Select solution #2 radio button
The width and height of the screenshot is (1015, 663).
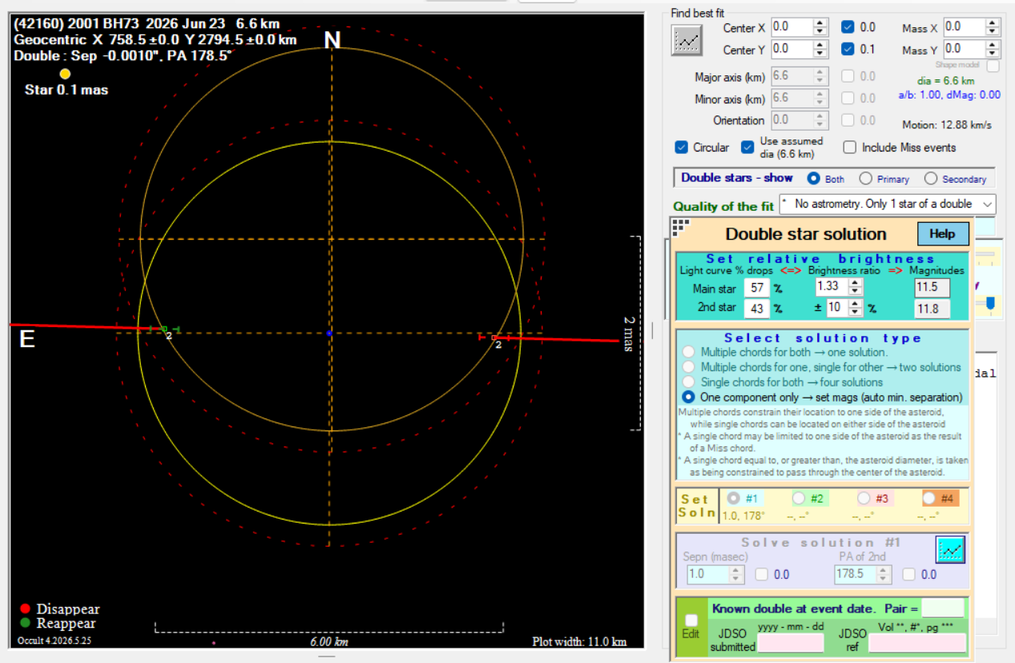pyautogui.click(x=798, y=498)
